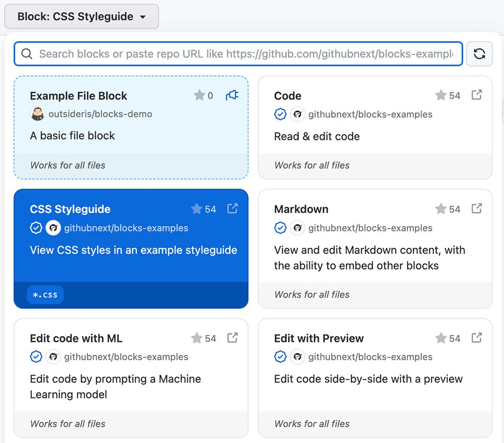Select the Code block title

[288, 96]
